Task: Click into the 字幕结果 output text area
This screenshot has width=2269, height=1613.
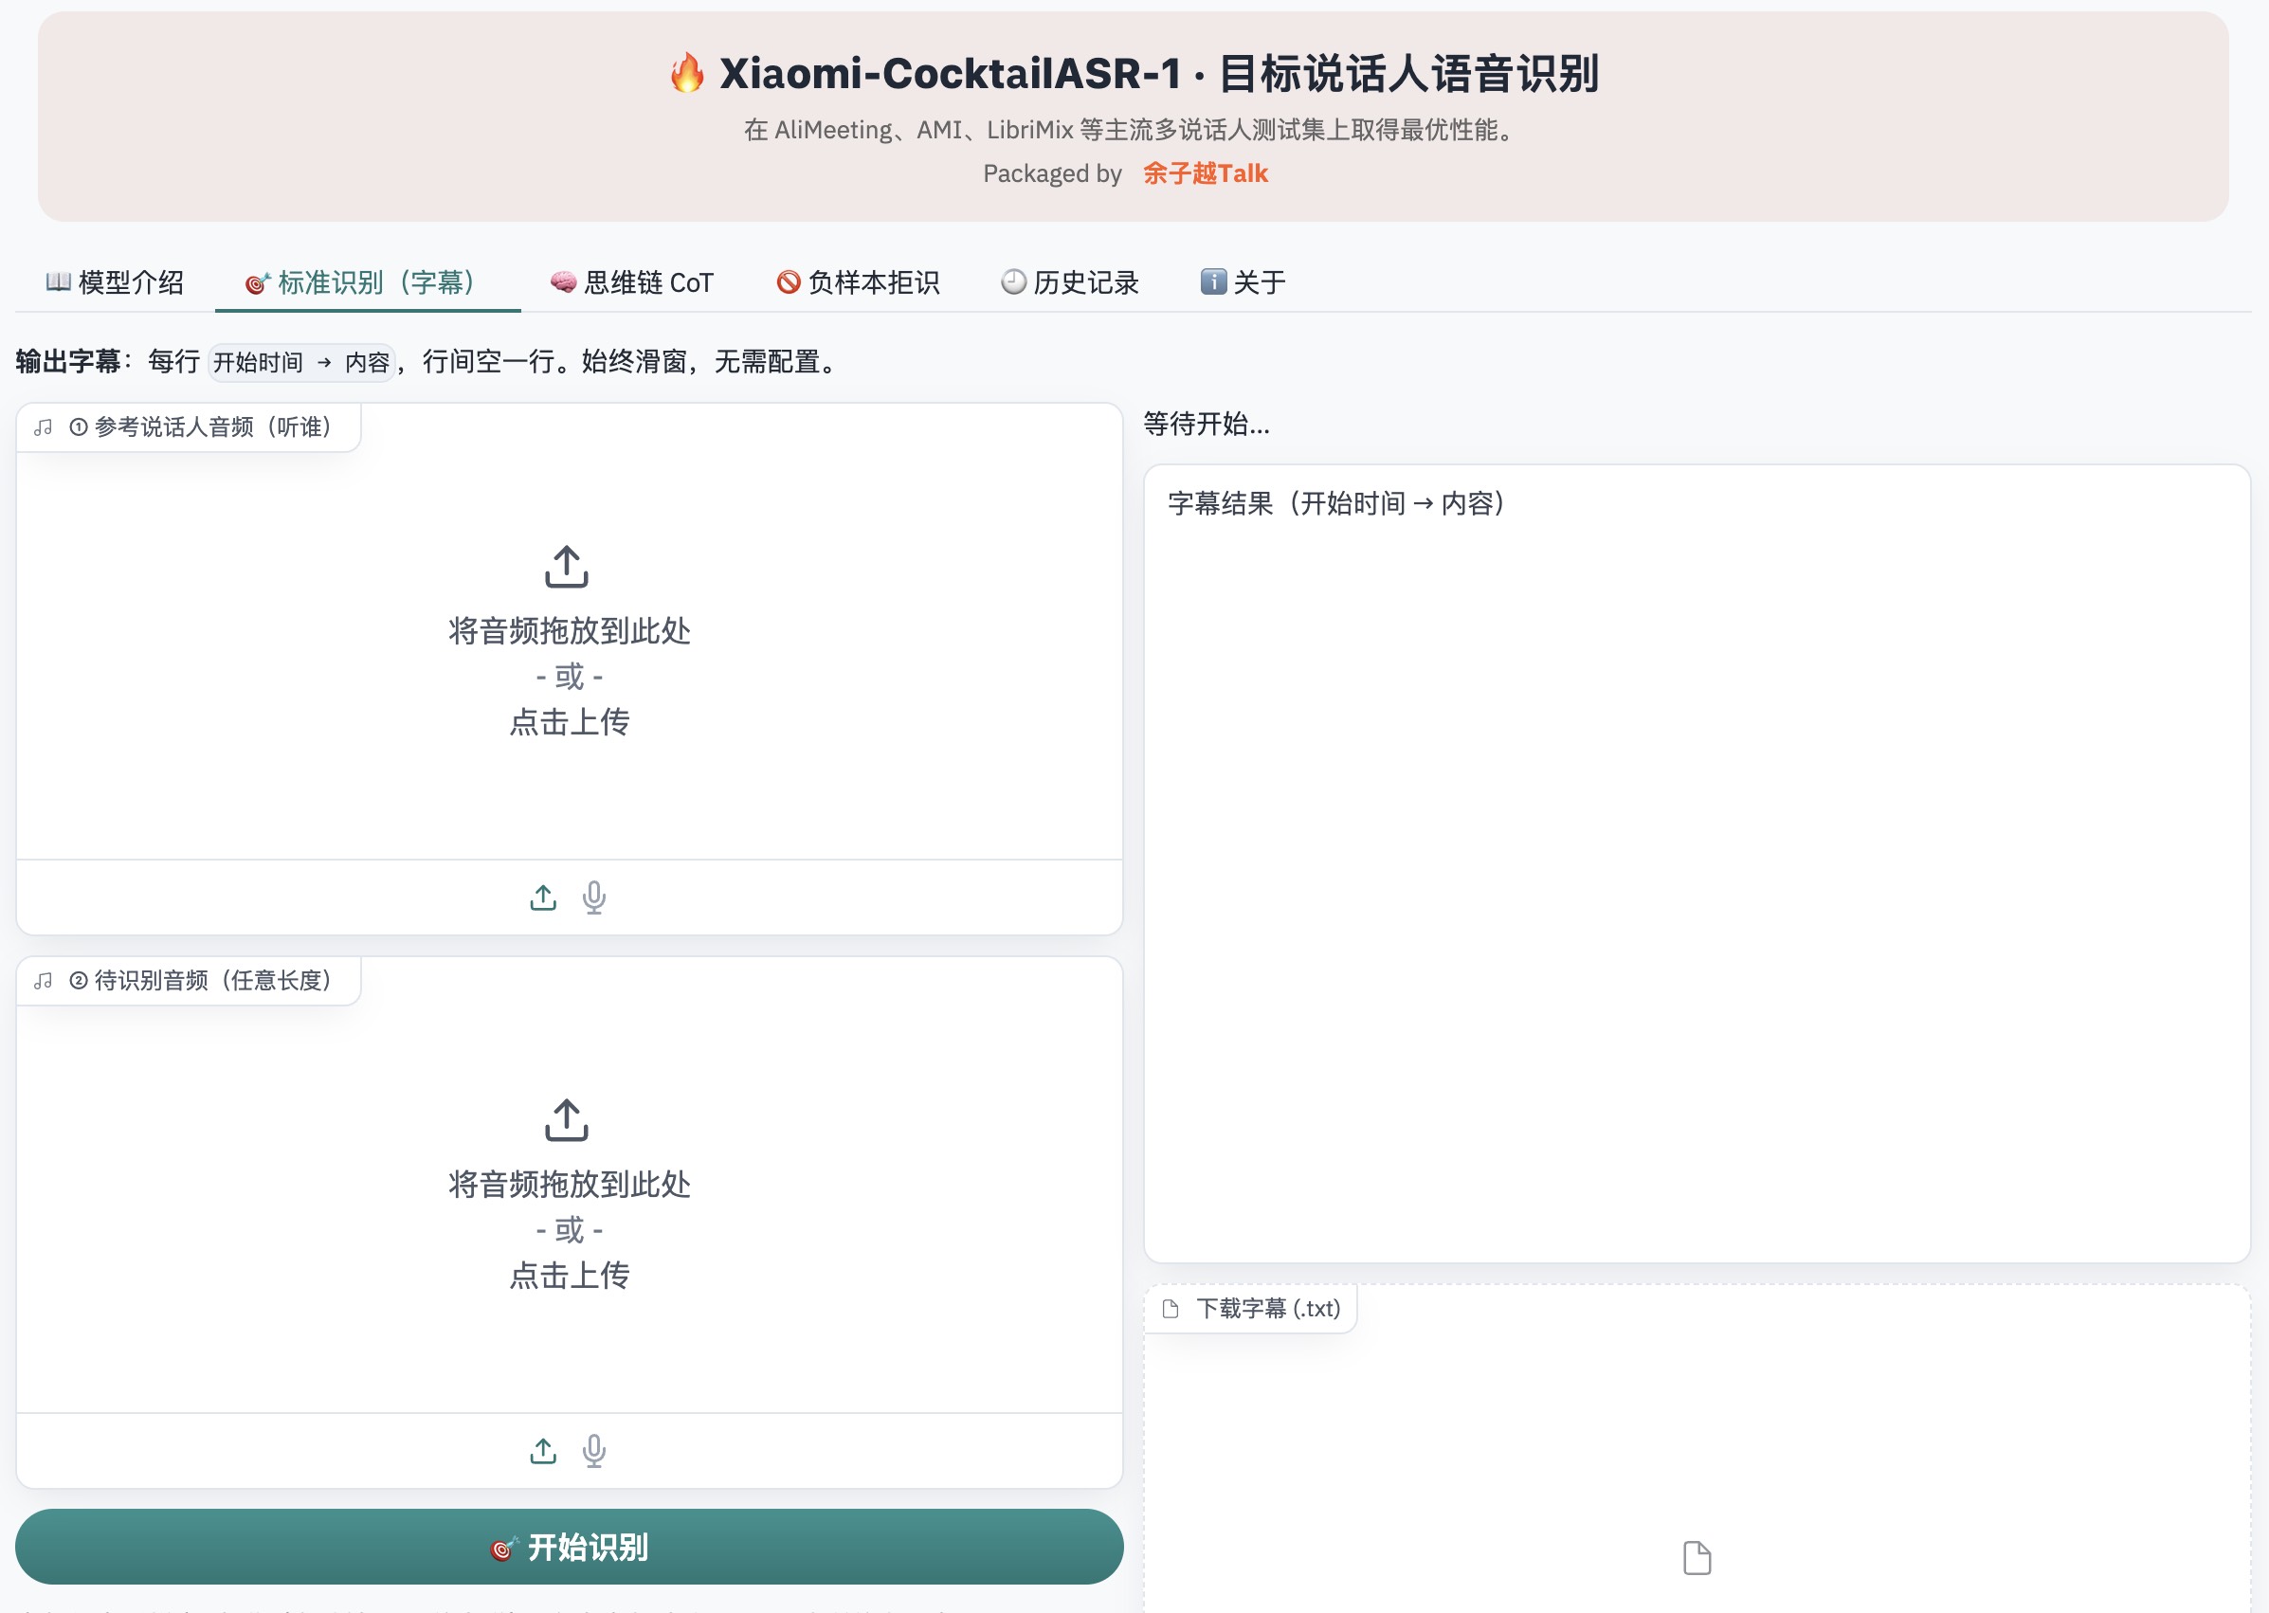Action: point(1697,864)
